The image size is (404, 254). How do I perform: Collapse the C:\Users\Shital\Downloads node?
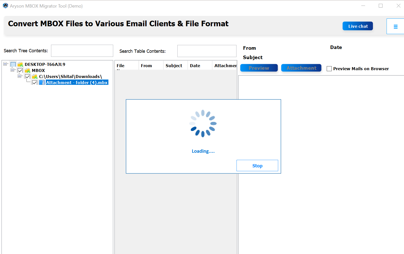pos(19,76)
